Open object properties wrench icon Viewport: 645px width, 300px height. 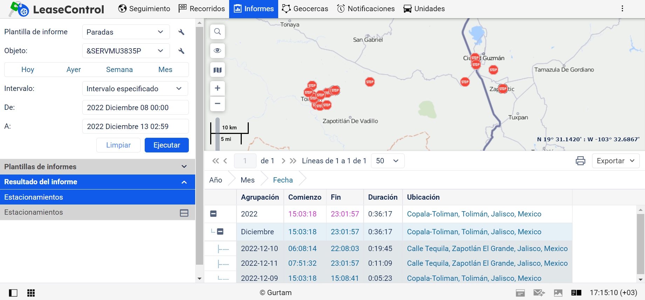pyautogui.click(x=181, y=51)
